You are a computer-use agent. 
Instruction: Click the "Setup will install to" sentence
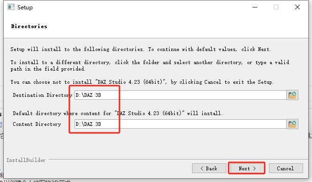pyautogui.click(x=141, y=49)
